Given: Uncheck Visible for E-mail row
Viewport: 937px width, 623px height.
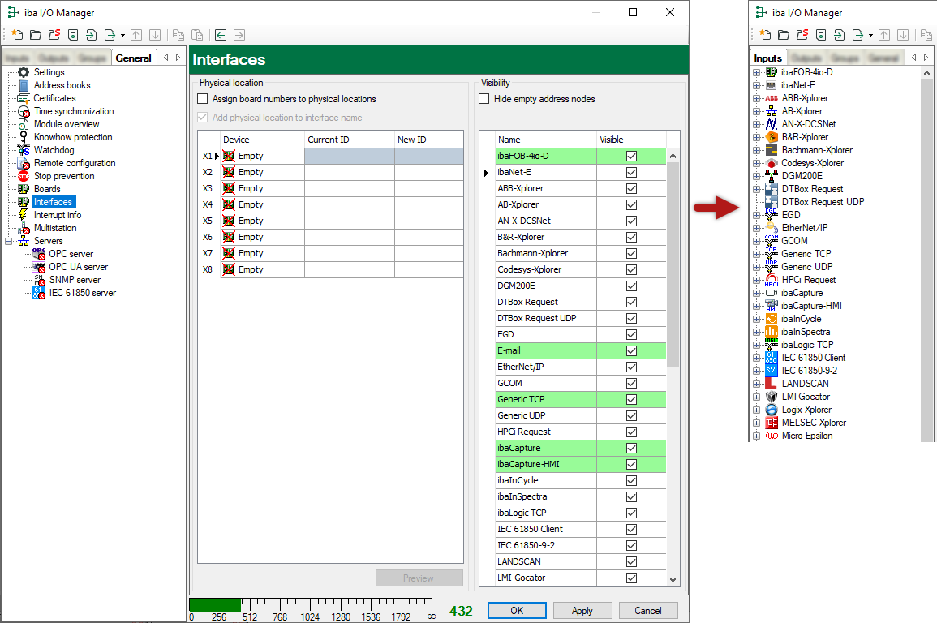Looking at the screenshot, I should pos(631,350).
